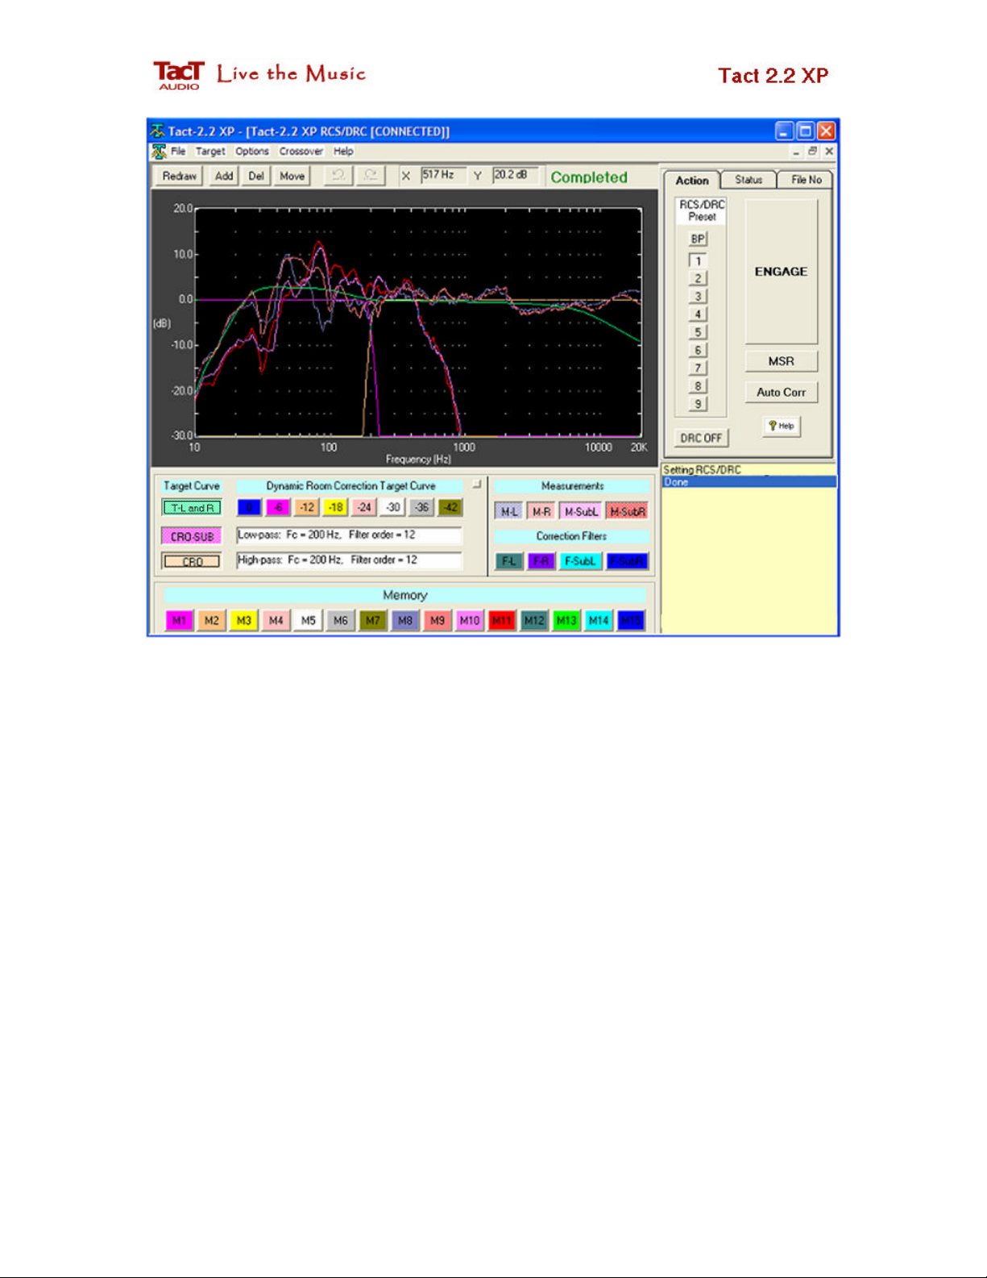Click memory slot M13

[x=566, y=620]
